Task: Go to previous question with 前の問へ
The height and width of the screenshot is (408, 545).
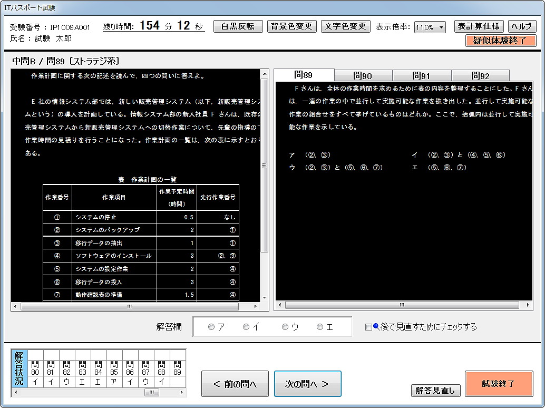Action: (x=235, y=383)
